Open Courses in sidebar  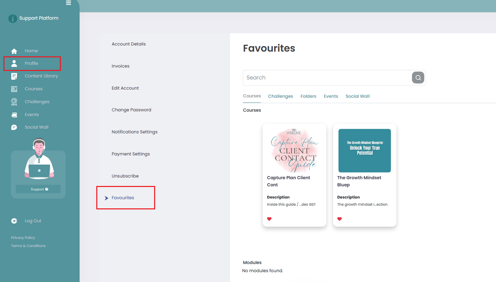[x=34, y=89]
